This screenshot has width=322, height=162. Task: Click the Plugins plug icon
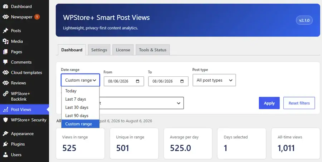point(5,144)
